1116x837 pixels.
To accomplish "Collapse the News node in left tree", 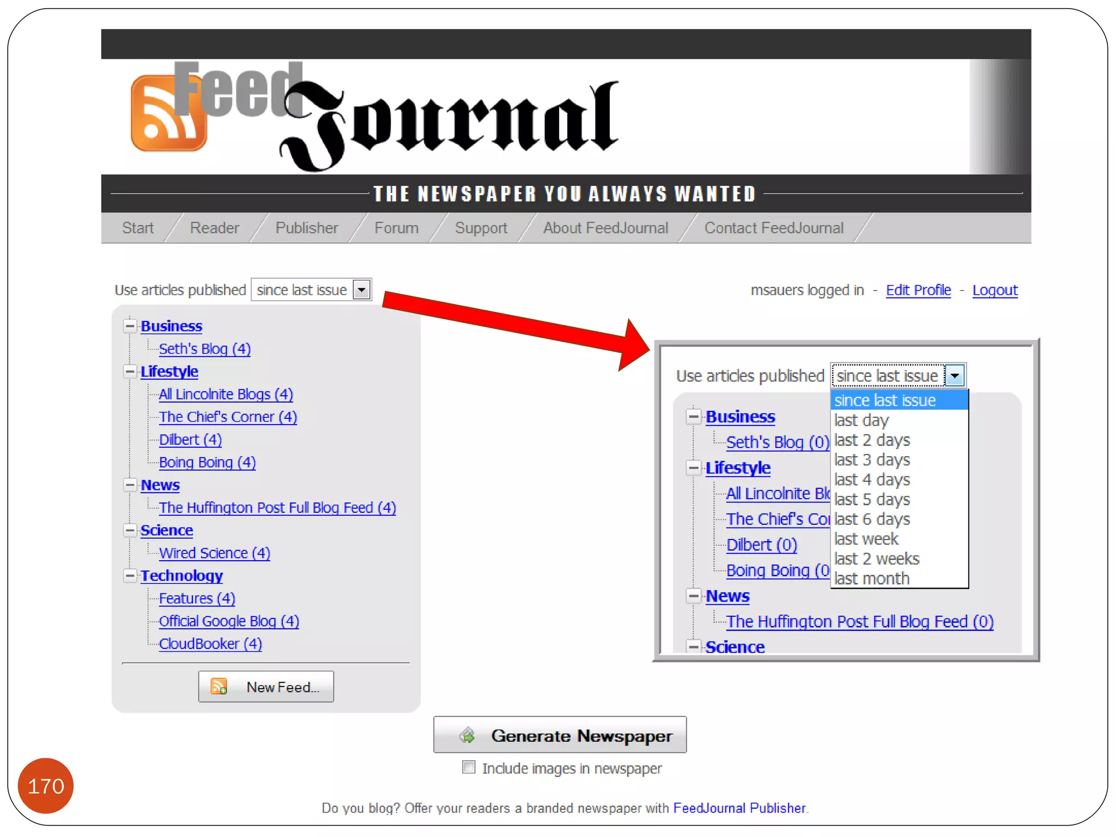I will [x=130, y=485].
